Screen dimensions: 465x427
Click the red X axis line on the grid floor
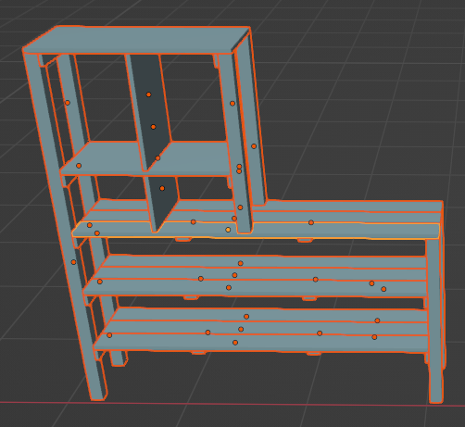point(232,404)
